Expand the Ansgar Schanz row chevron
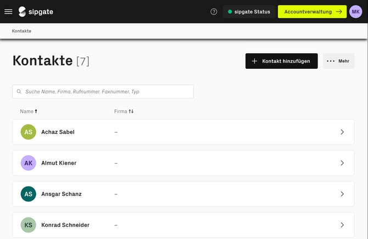 [342, 194]
